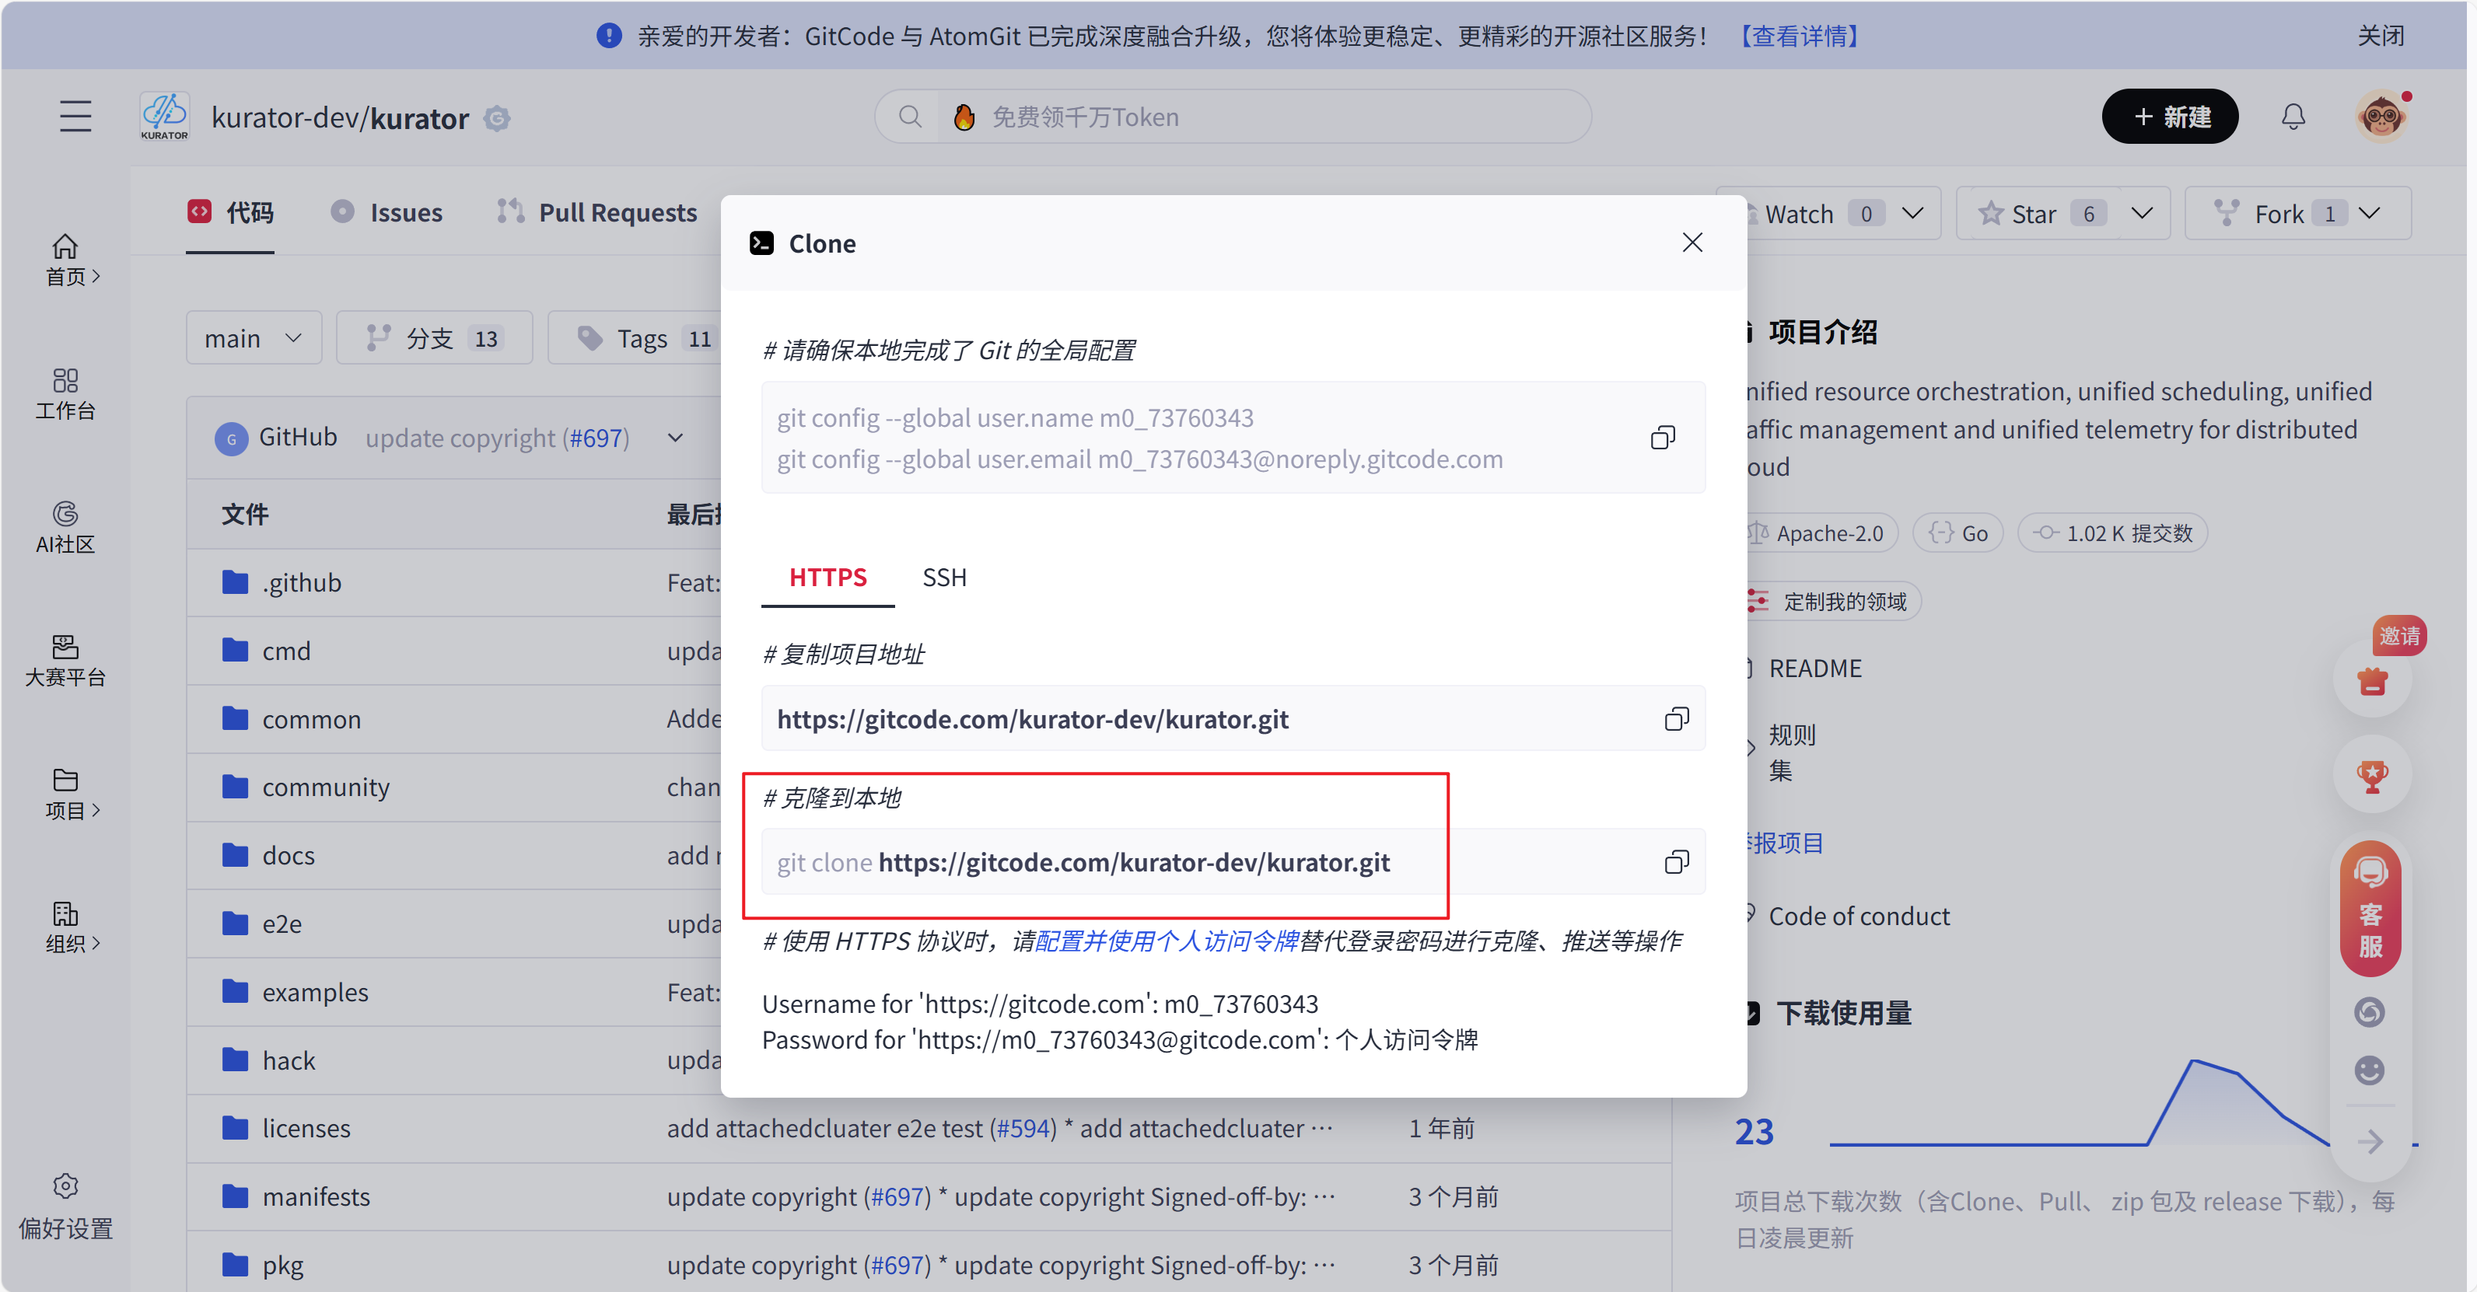The width and height of the screenshot is (2477, 1292).
Task: Expand the Watch options chevron
Action: (1913, 212)
